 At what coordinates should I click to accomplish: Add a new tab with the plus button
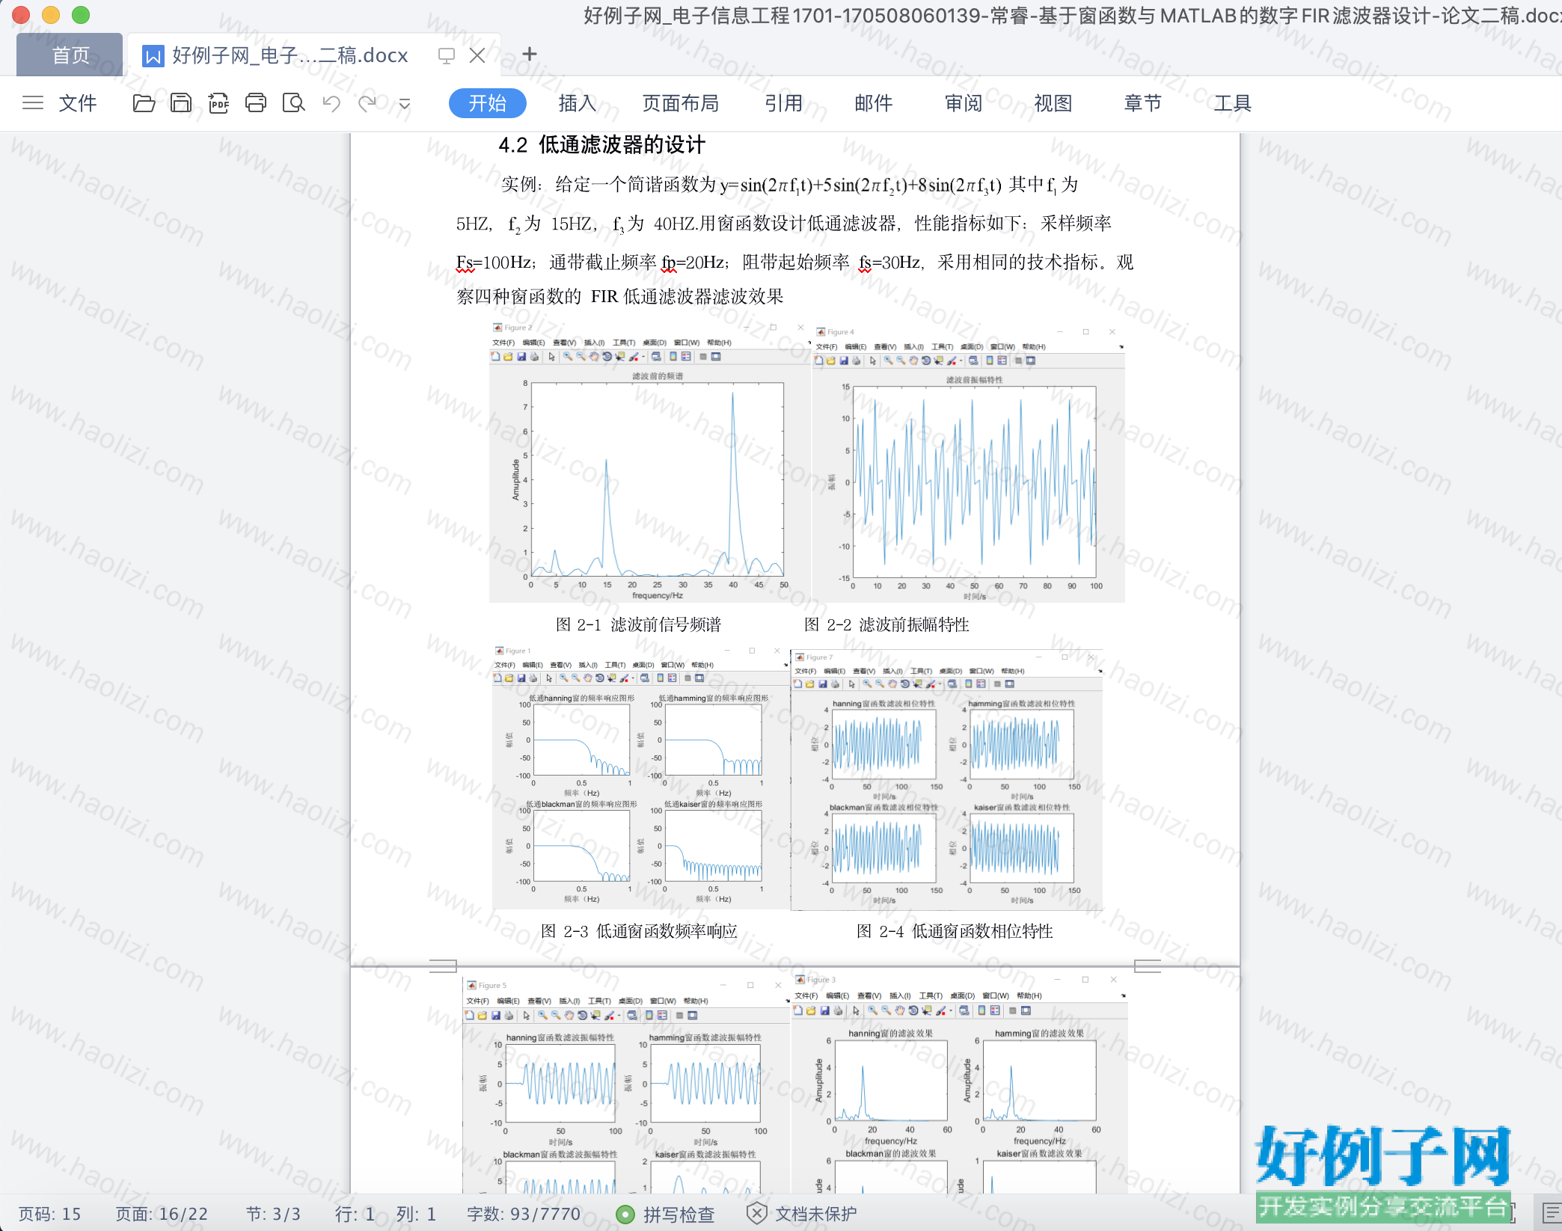coord(530,54)
